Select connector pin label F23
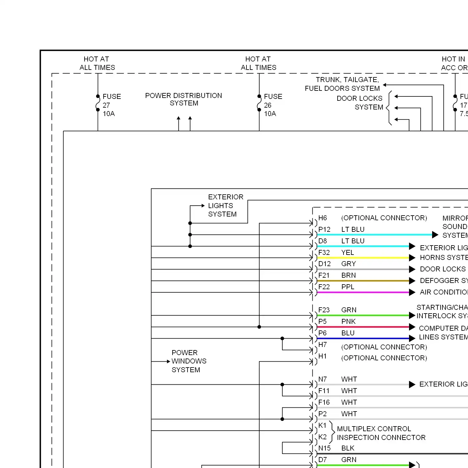Image resolution: width=468 pixels, height=468 pixels. coord(324,310)
